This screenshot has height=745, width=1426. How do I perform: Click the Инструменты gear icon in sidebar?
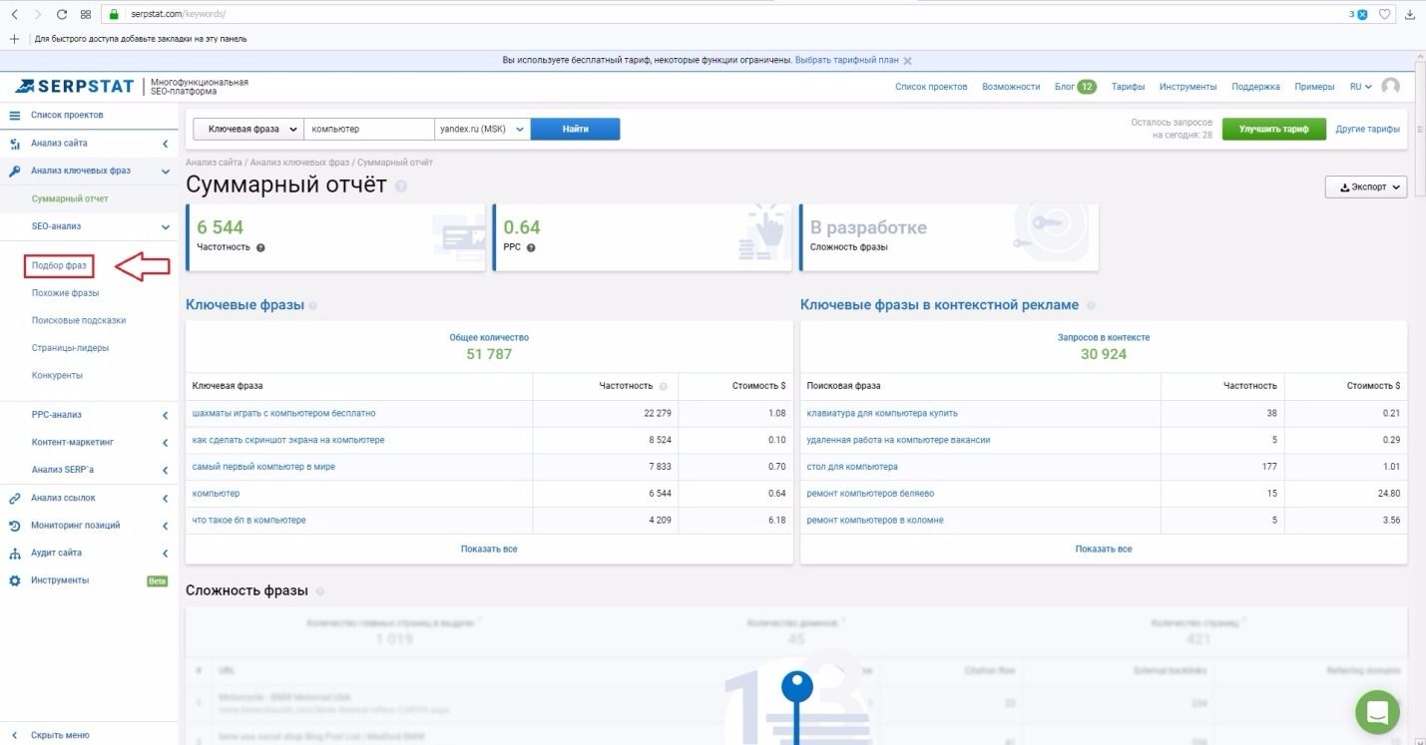tap(15, 580)
